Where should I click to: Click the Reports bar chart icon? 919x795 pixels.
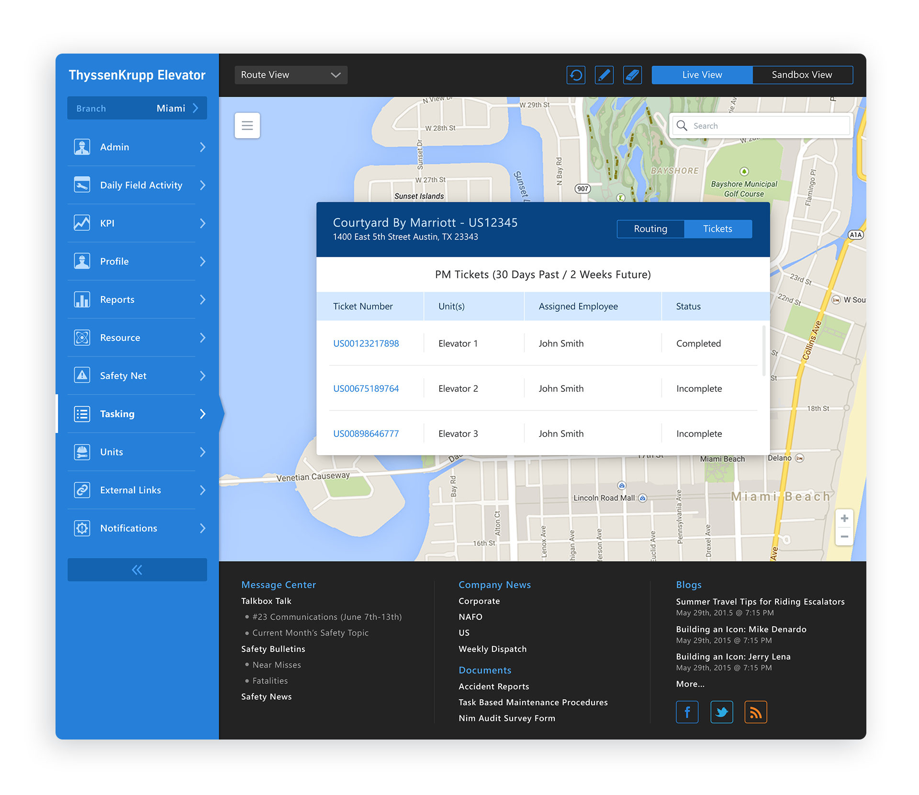pos(82,299)
